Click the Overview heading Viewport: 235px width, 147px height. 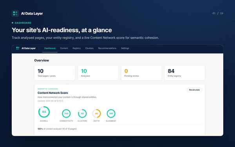coord(42,60)
